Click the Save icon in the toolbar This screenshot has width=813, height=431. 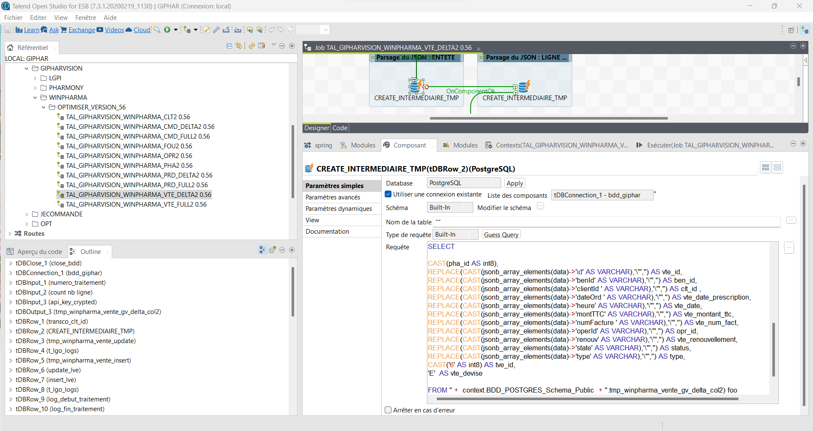point(8,30)
